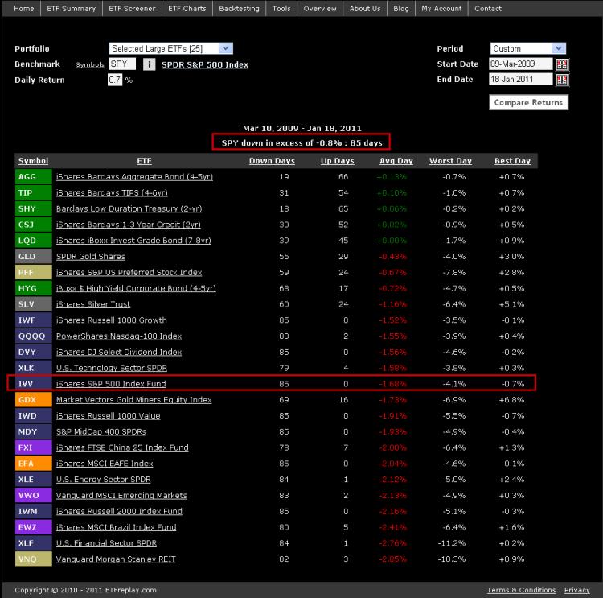Click the purple FXI symbol cell
The height and width of the screenshot is (598, 603).
click(x=34, y=447)
